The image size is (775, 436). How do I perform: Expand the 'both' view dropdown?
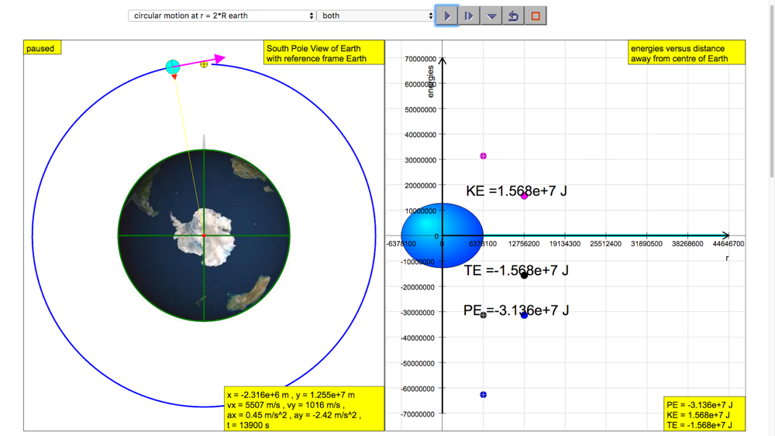tap(377, 15)
